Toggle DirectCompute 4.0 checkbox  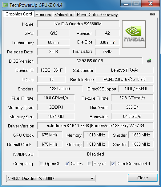pyautogui.click(x=113, y=164)
